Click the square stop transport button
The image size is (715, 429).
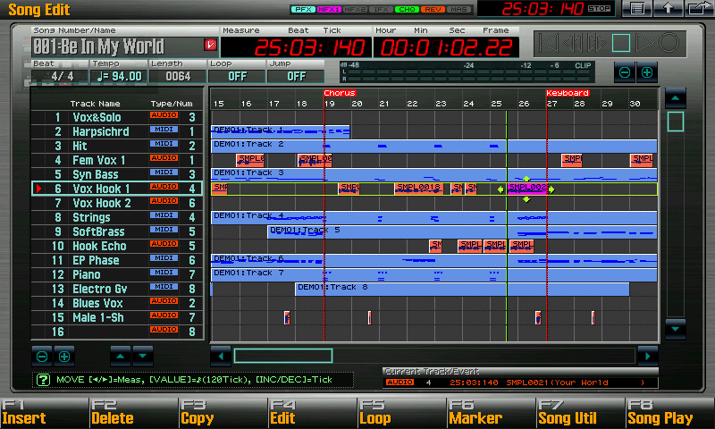pyautogui.click(x=621, y=43)
